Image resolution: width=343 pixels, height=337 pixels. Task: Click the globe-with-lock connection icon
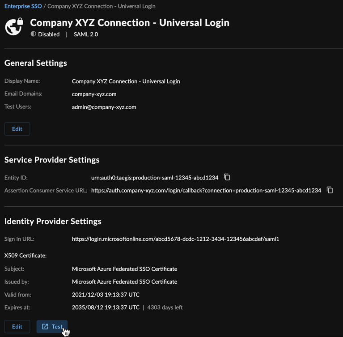click(x=14, y=27)
